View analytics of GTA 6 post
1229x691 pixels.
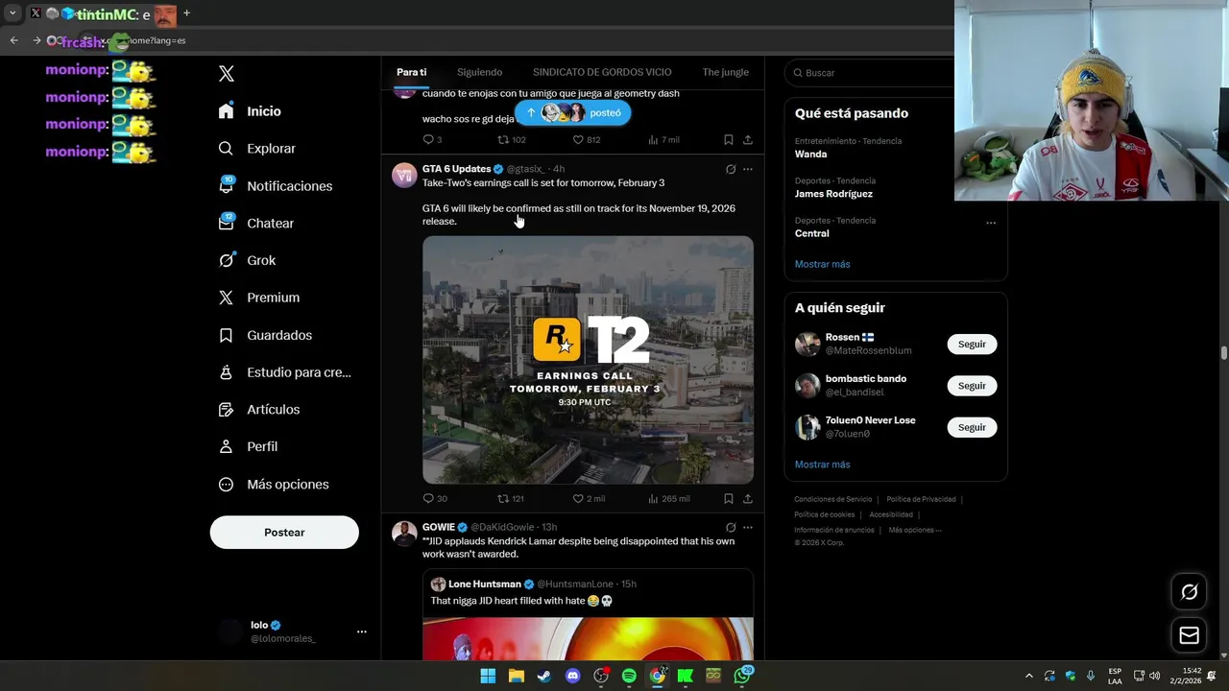(669, 498)
